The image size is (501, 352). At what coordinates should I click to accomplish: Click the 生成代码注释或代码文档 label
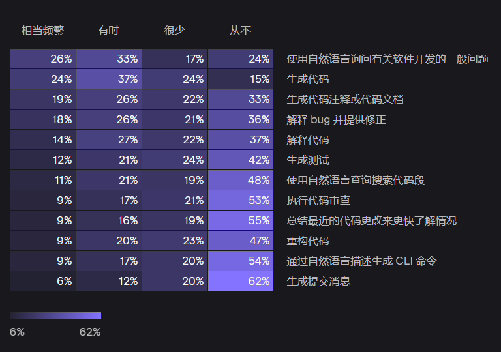pos(345,100)
